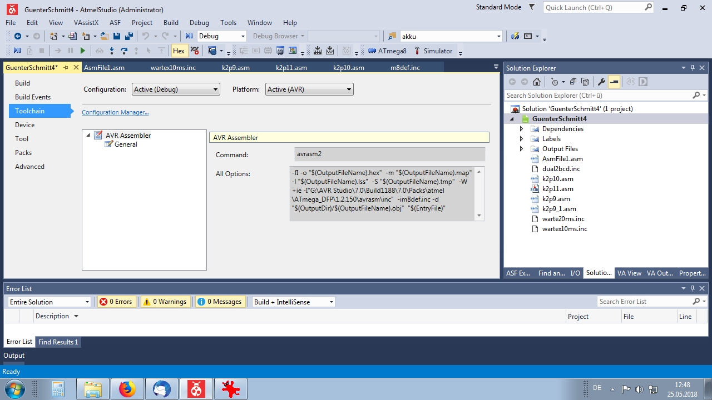Click the Open File folder icon
This screenshot has height=400, width=712.
click(x=104, y=36)
